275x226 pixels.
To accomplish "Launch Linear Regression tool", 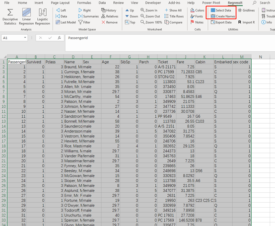I will [x=26, y=17].
